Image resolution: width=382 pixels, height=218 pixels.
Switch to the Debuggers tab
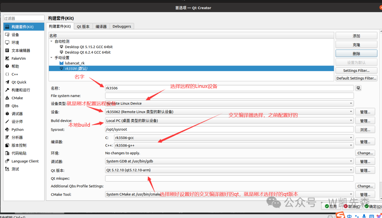tap(122, 26)
